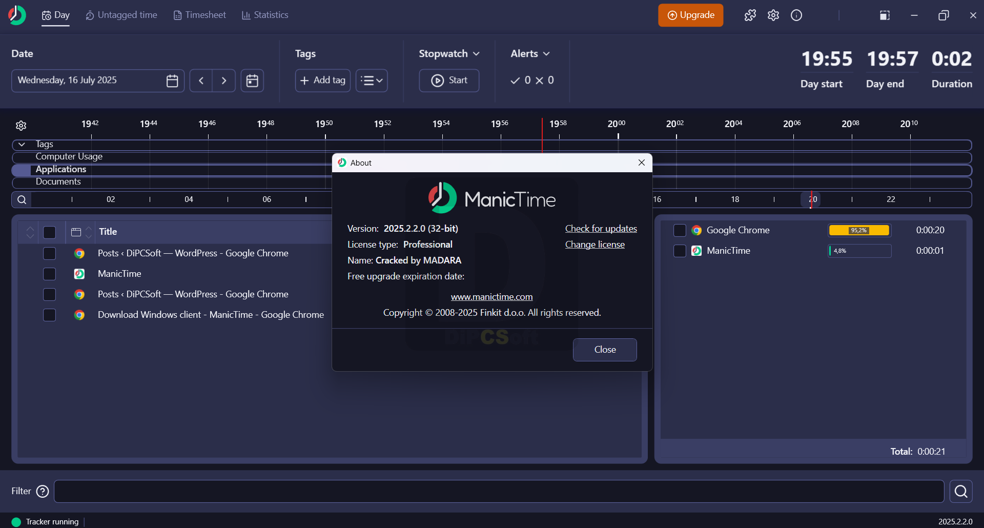Screen dimensions: 984x528
Task: Toggle select-all checkbox in Title header
Action: (x=50, y=232)
